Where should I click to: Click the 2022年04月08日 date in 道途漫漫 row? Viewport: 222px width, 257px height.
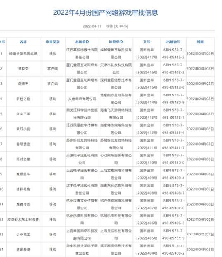click(x=200, y=250)
